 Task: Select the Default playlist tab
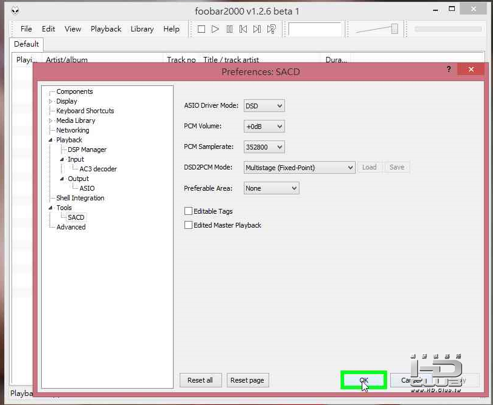27,44
